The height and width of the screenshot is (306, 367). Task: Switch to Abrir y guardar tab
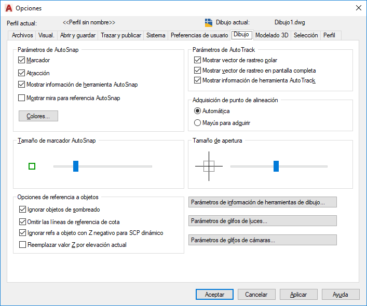(78, 35)
